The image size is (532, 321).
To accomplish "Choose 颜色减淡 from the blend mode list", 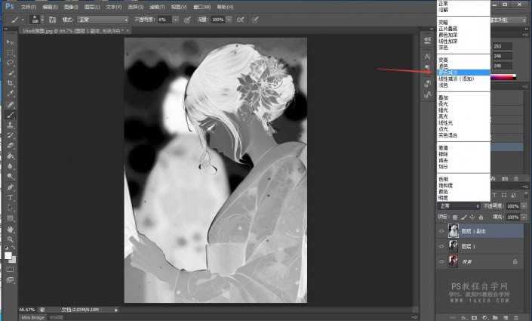I will 451,73.
